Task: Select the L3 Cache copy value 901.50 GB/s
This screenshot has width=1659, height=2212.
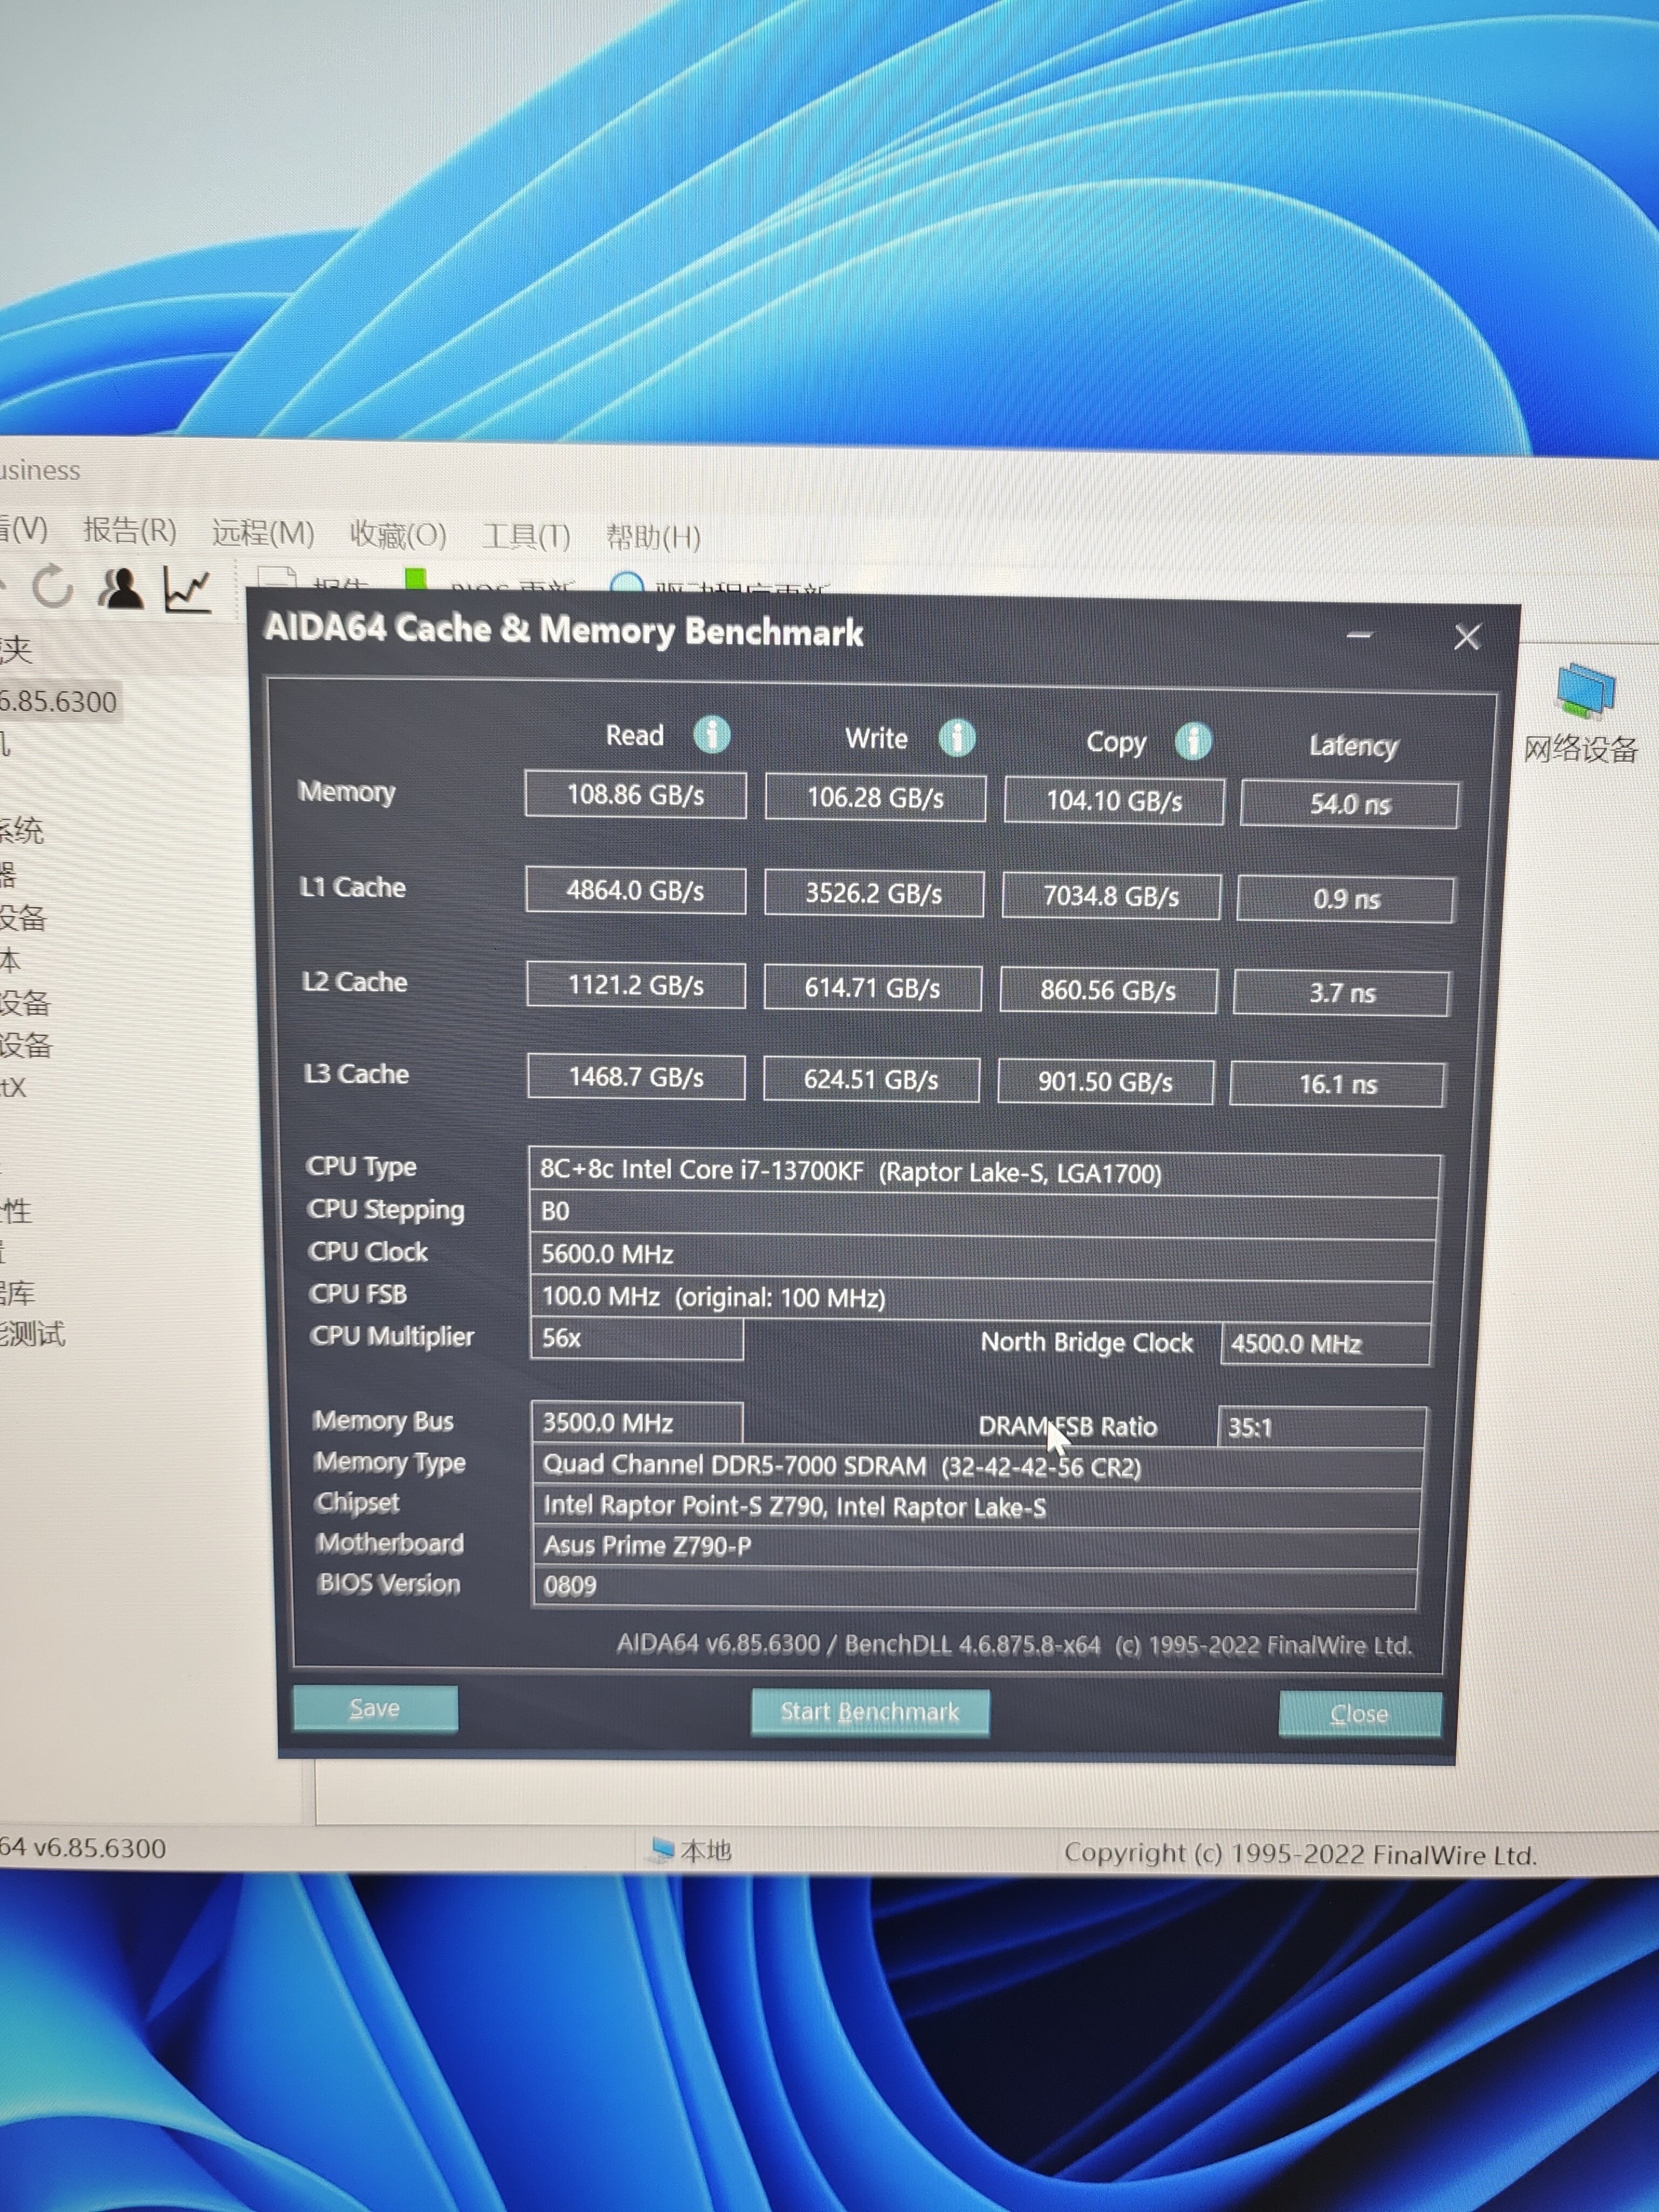Action: pos(1105,1082)
